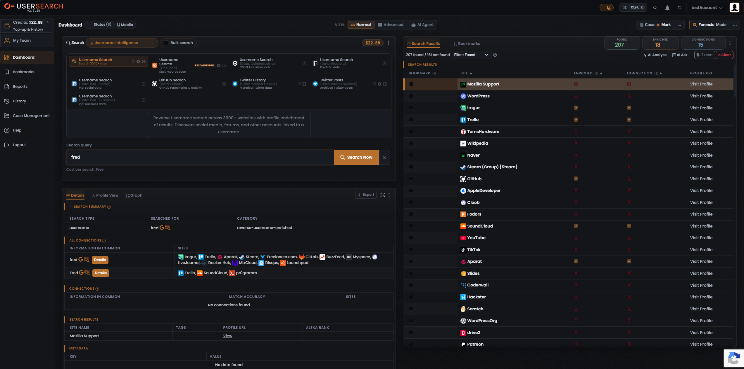Open Details for capital Fred connection
Viewport: 744px width, 369px height.
101,273
